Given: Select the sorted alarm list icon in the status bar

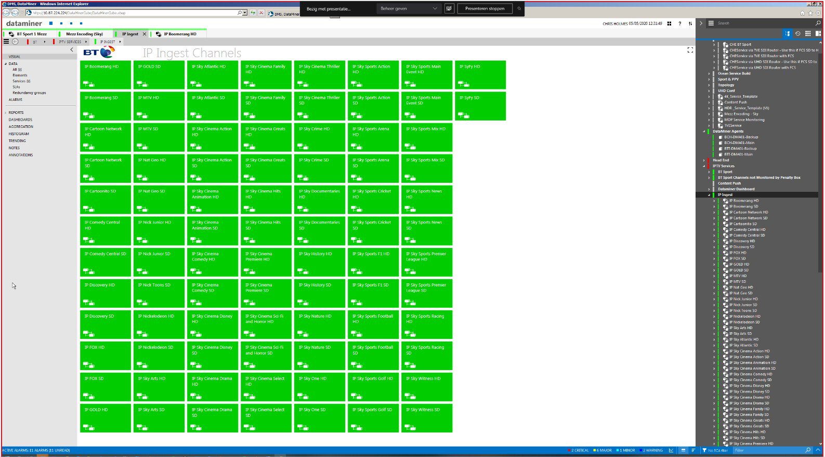Looking at the screenshot, I should coord(693,450).
